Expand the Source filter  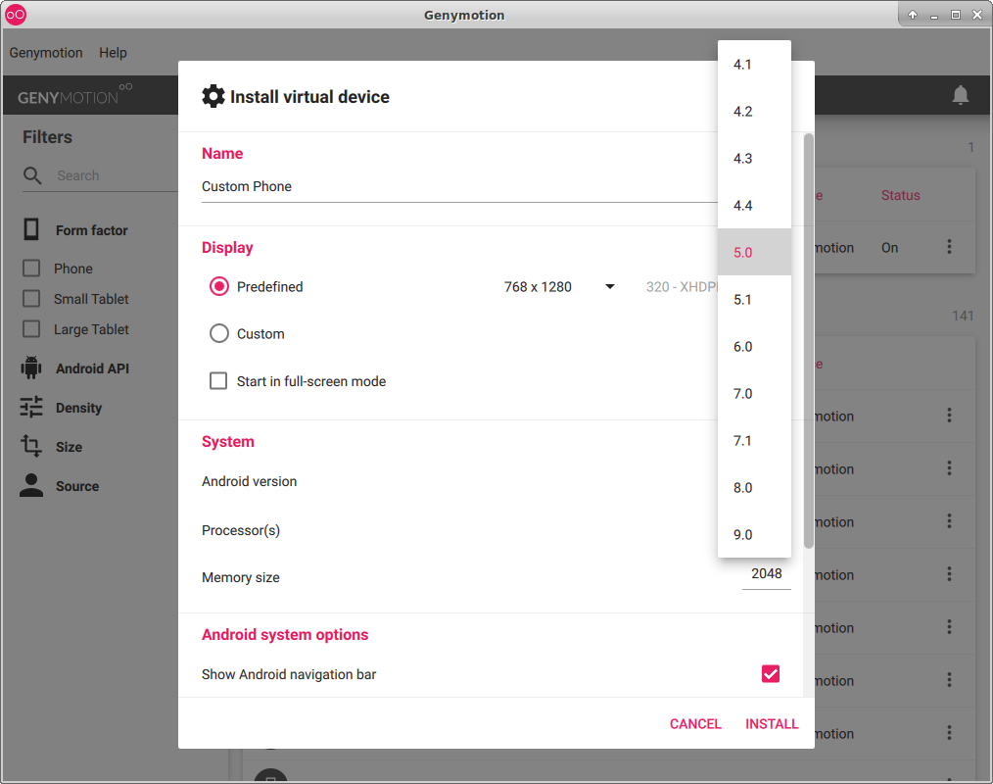pos(77,486)
